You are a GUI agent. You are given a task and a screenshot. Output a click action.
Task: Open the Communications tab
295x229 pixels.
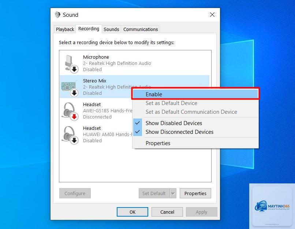coord(141,30)
